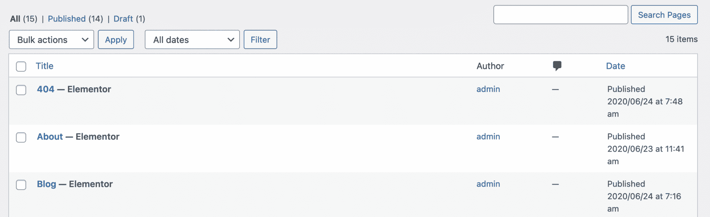The image size is (710, 217).
Task: Check the select-all checkbox in table header
Action: point(21,66)
